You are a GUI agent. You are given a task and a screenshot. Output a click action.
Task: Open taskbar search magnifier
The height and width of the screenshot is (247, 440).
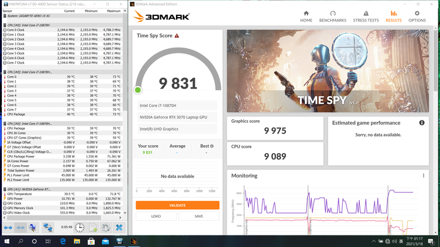coord(21,242)
